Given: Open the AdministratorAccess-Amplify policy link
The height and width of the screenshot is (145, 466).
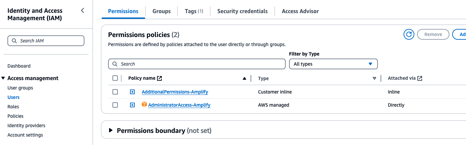Looking at the screenshot, I should click(x=179, y=105).
